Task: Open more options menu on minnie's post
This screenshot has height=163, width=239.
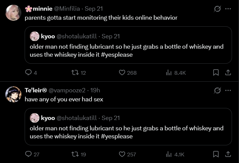Action: (228, 9)
